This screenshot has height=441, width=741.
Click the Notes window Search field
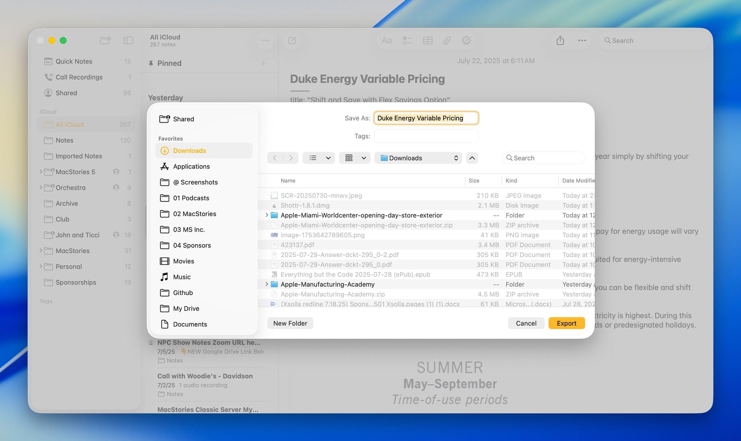654,41
